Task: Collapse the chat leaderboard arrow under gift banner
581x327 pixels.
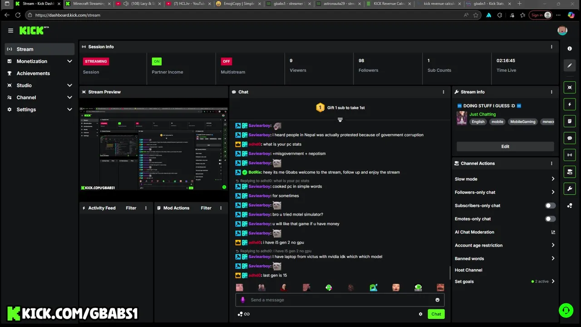Action: [340, 120]
